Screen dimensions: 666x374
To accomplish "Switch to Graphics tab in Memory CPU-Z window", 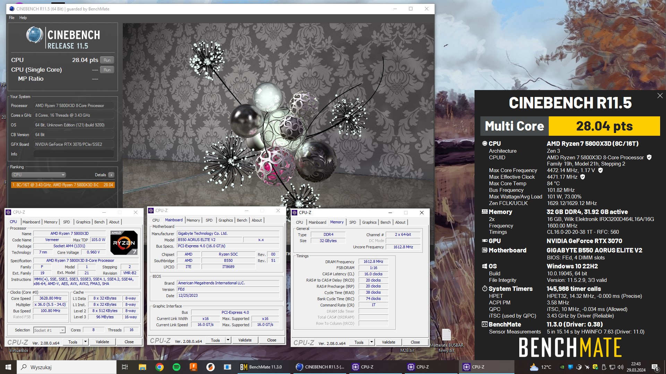I will tap(369, 222).
